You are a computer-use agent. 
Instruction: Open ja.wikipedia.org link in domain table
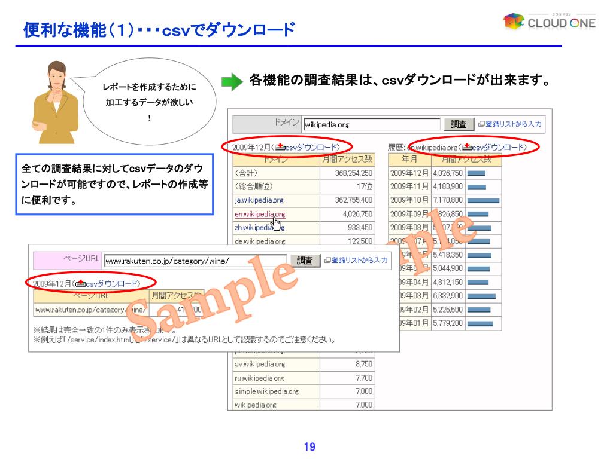[259, 200]
